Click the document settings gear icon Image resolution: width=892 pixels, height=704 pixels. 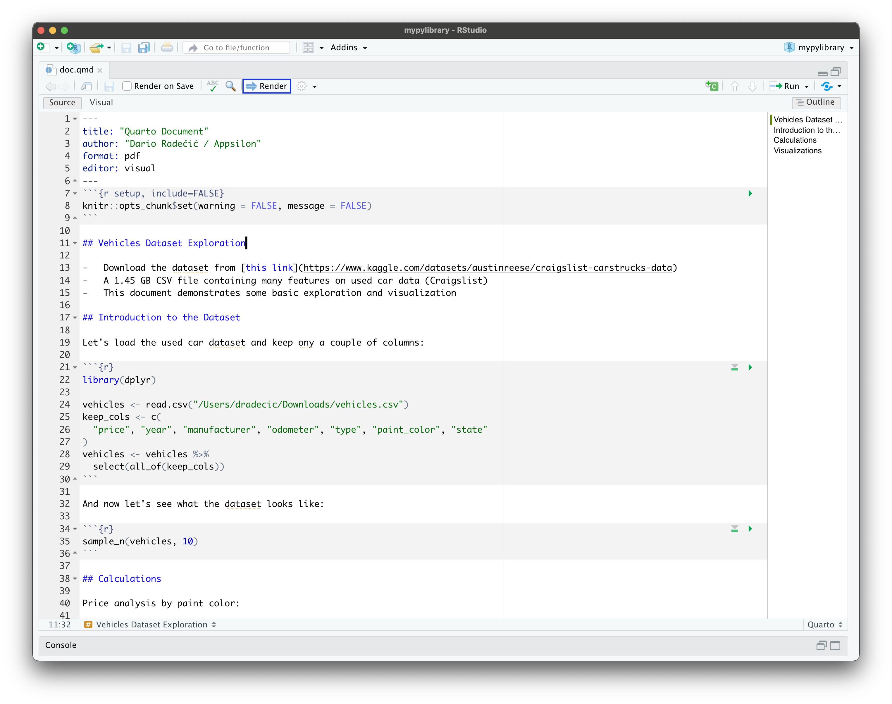click(302, 86)
